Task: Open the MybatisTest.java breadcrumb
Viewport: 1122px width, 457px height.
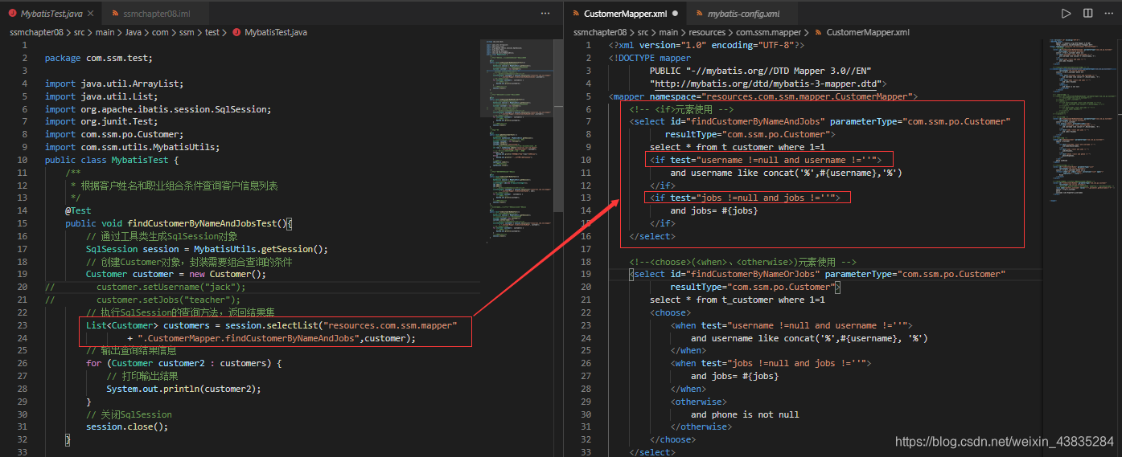Action: [269, 32]
